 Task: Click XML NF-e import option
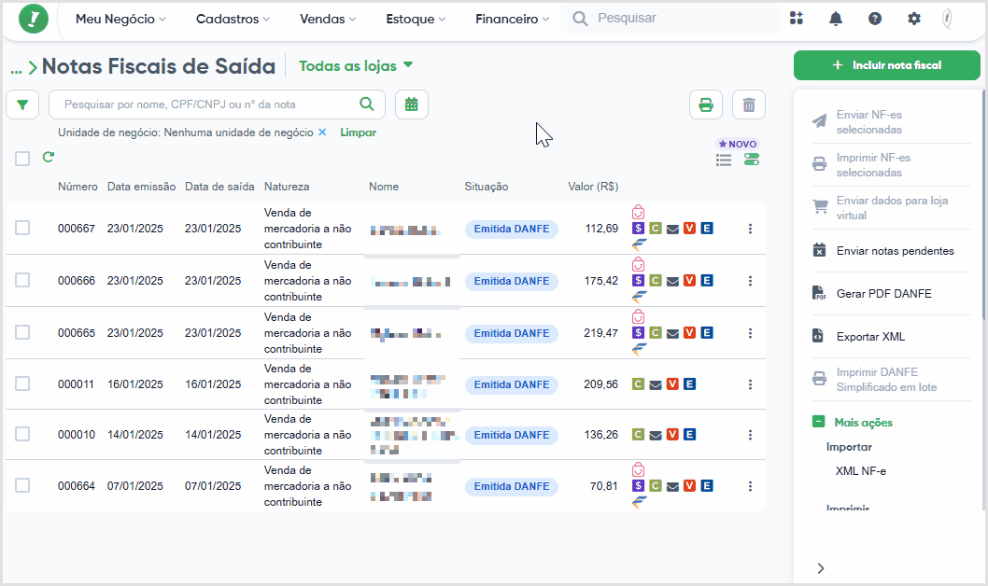861,471
